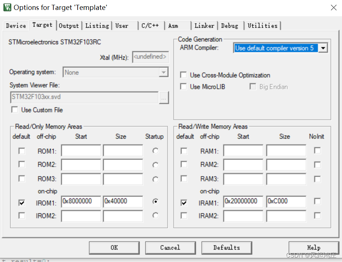342x262 pixels.
Task: Enable Use MicroLIB
Action: (x=183, y=86)
